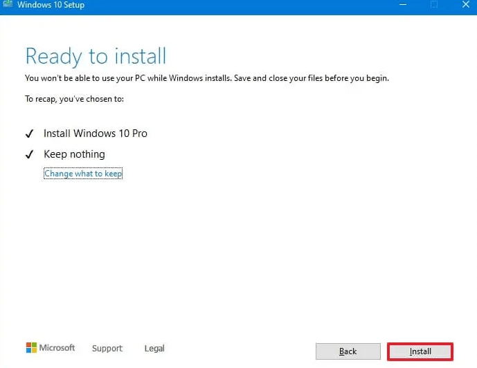Go back with the Back button
The height and width of the screenshot is (368, 477).
[348, 351]
